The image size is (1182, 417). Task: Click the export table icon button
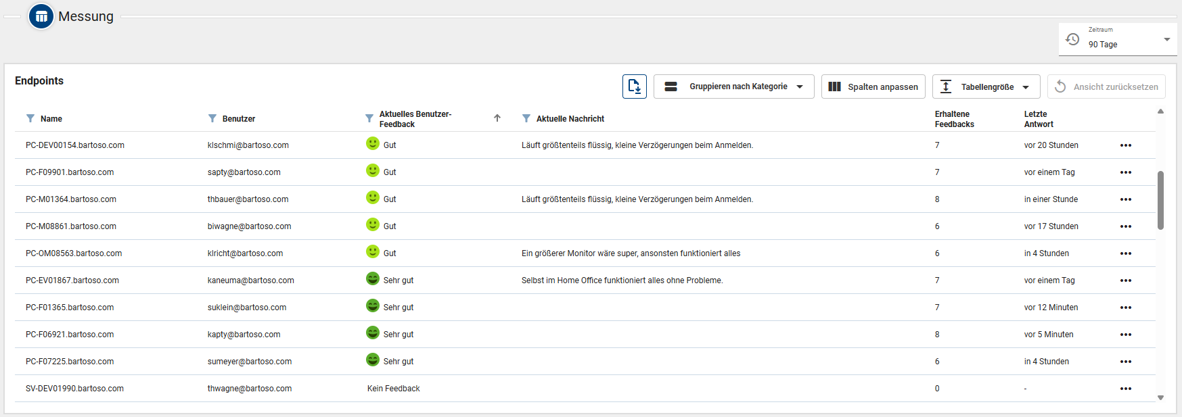click(634, 87)
